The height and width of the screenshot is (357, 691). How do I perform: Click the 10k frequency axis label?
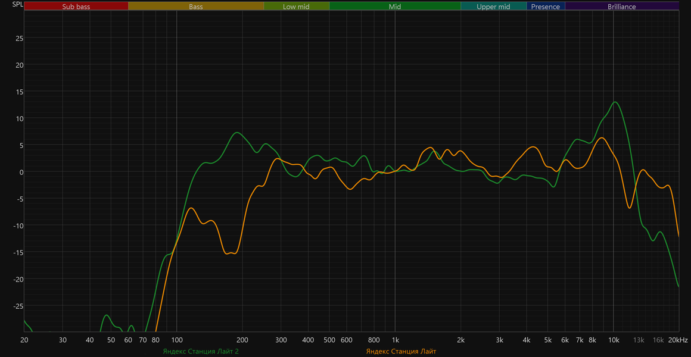(614, 340)
